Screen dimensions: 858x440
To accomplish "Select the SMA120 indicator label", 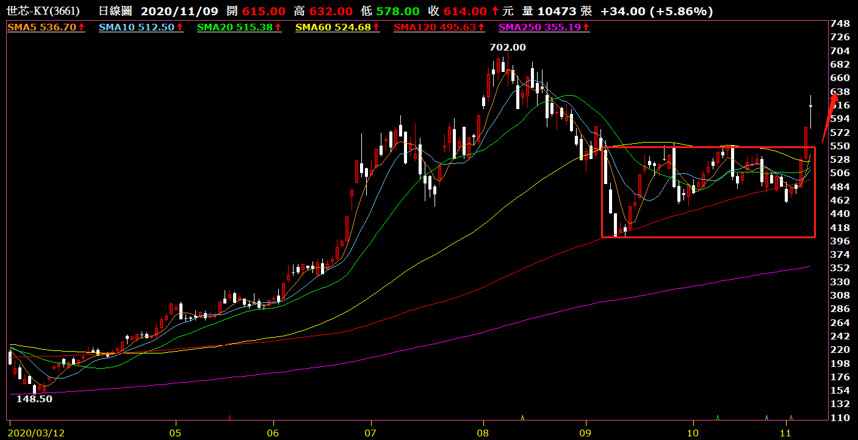I will pos(434,27).
